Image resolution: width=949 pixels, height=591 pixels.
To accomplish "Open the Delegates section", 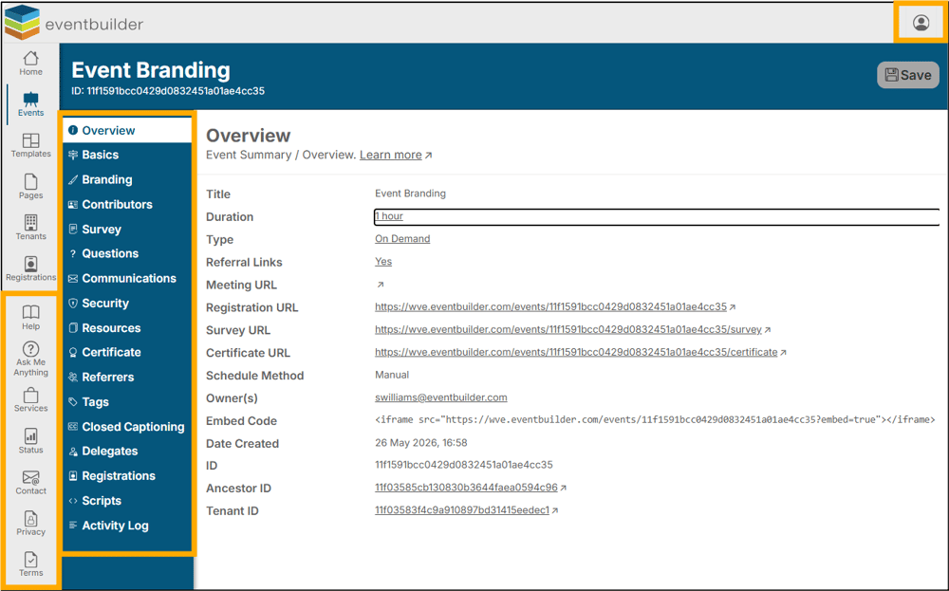I will [x=127, y=452].
